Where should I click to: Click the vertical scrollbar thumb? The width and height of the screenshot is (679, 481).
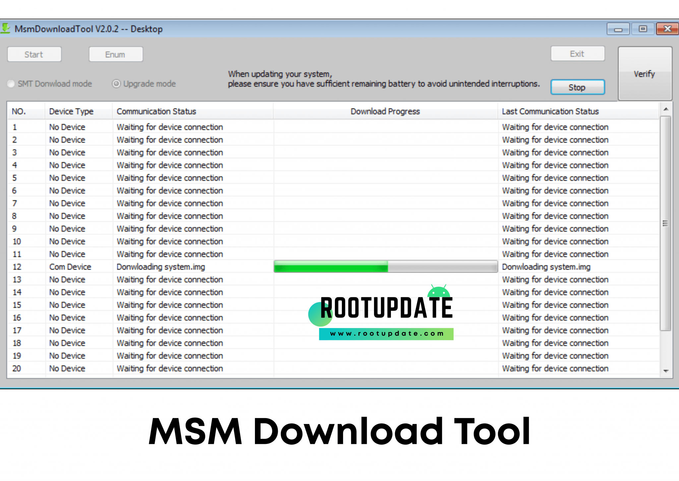point(665,223)
